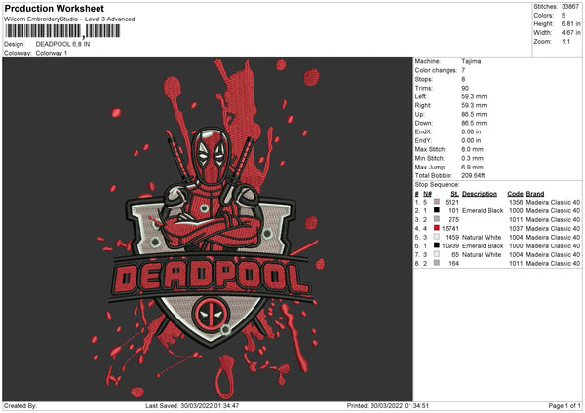Click the St. column header
Viewport: 585px width, 413px height.
tap(454, 194)
